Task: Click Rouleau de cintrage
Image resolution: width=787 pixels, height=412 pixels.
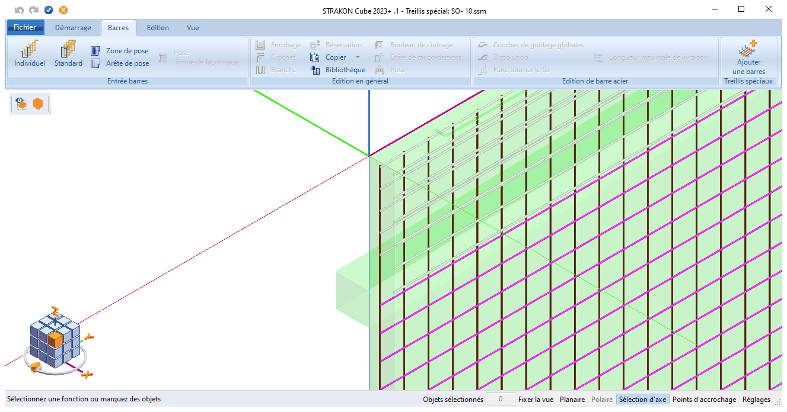Action: tap(413, 45)
